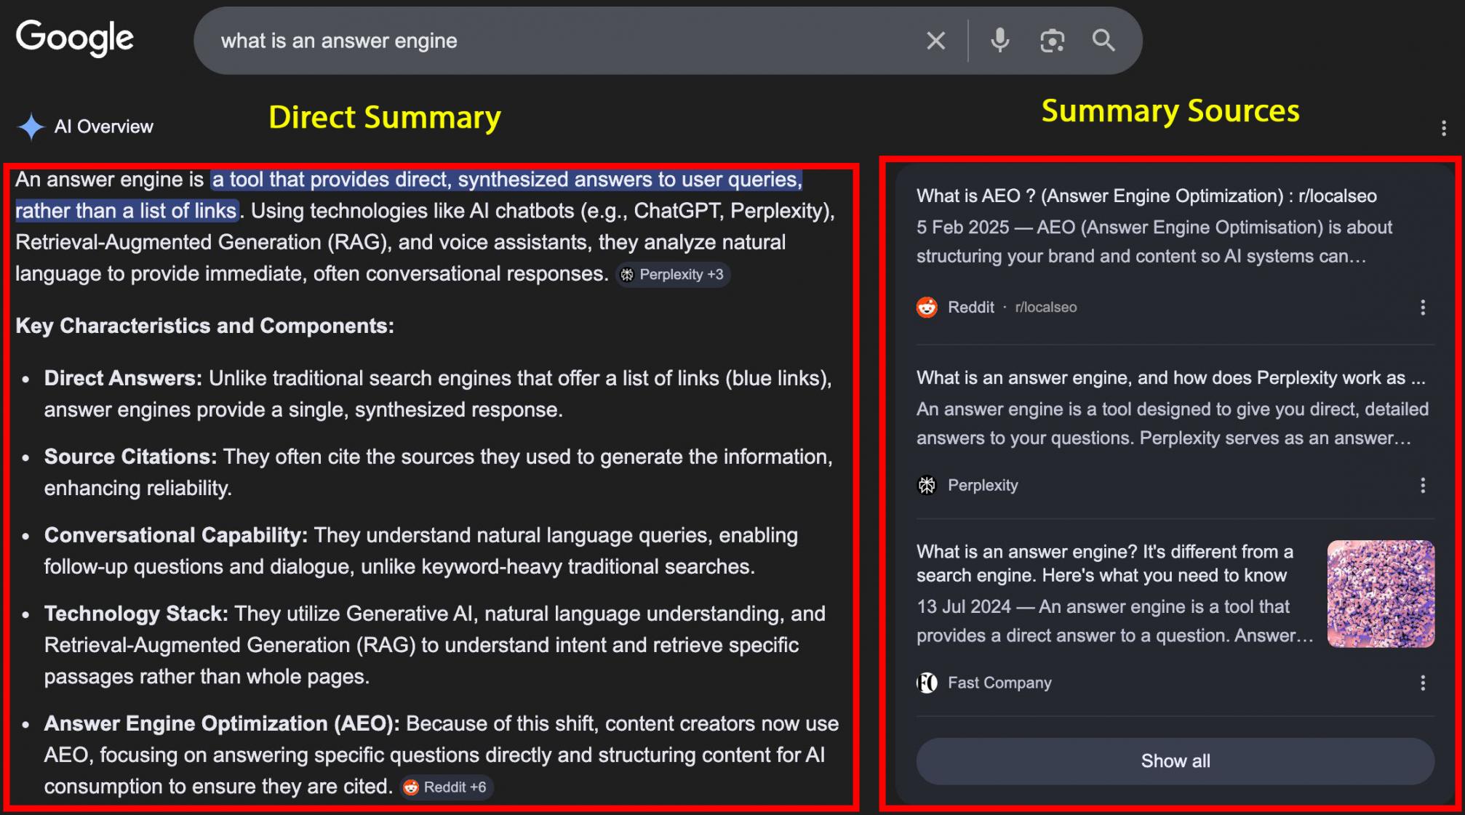Click the Reddit logo in the first source
The height and width of the screenshot is (815, 1465).
[x=927, y=308]
